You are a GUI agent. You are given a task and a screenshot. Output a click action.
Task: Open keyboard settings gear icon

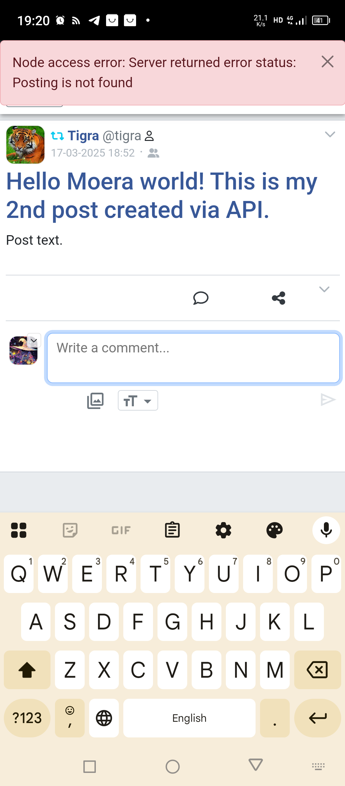[223, 530]
